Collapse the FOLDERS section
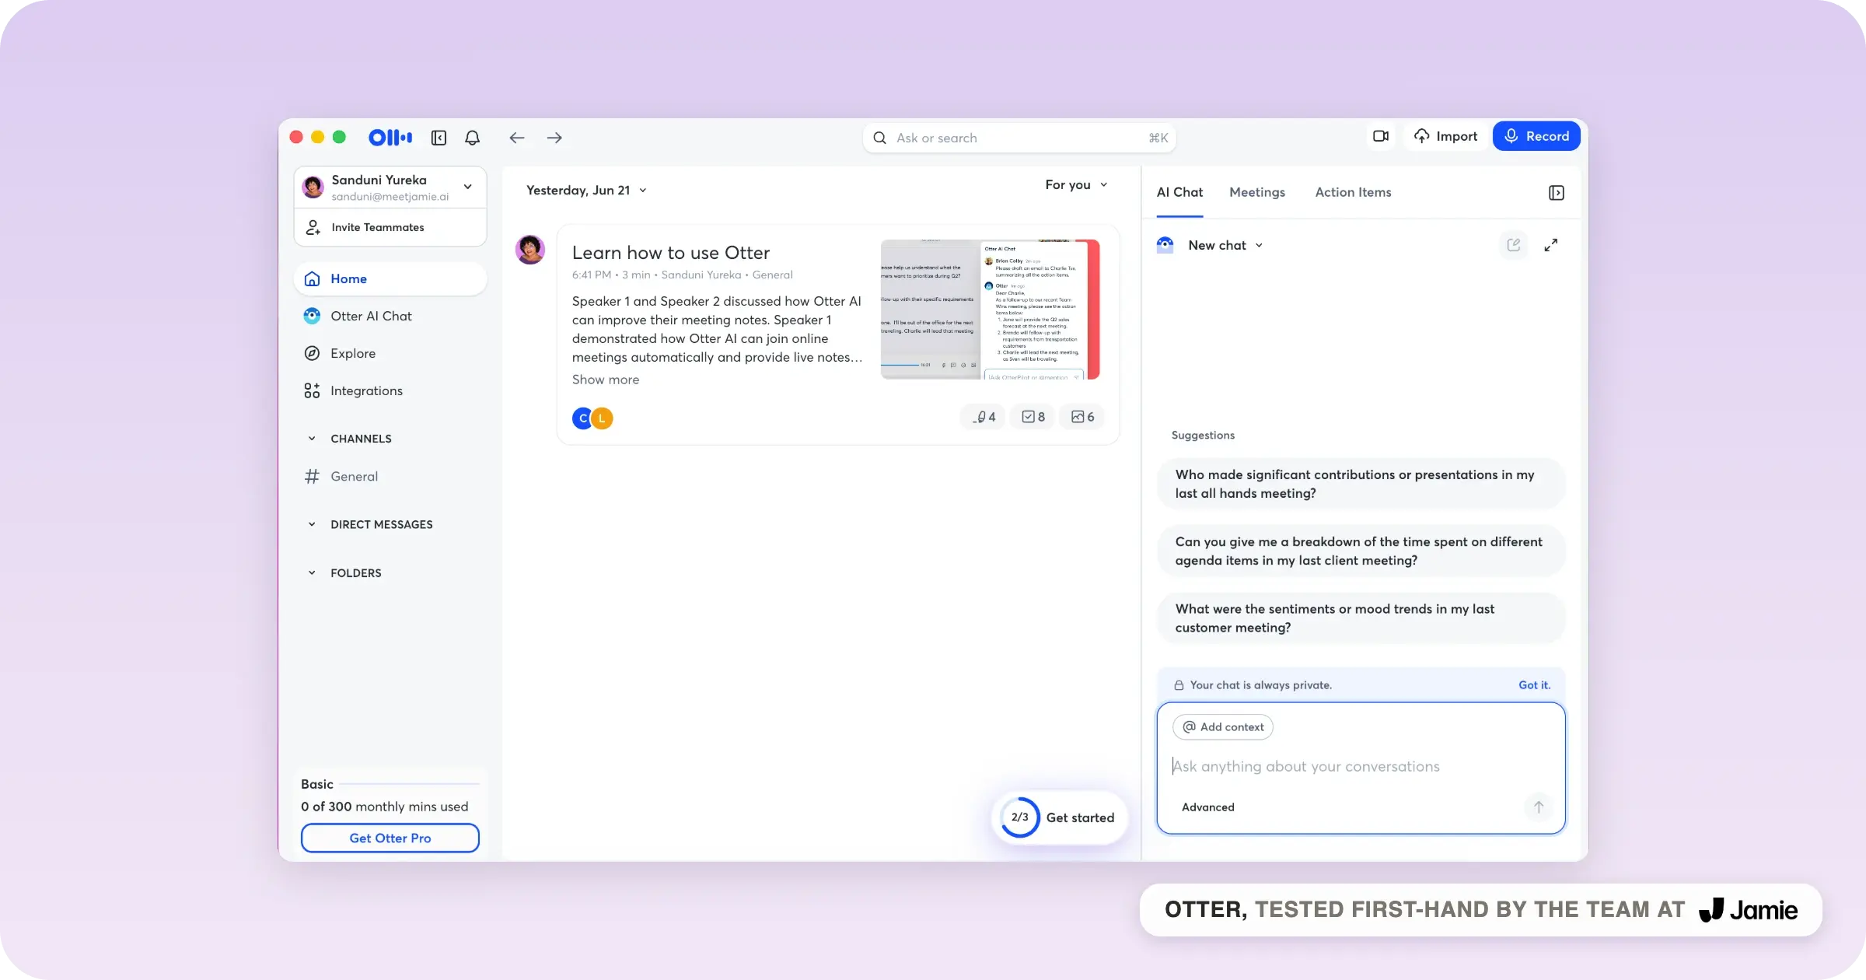Image resolution: width=1866 pixels, height=980 pixels. [x=312, y=573]
